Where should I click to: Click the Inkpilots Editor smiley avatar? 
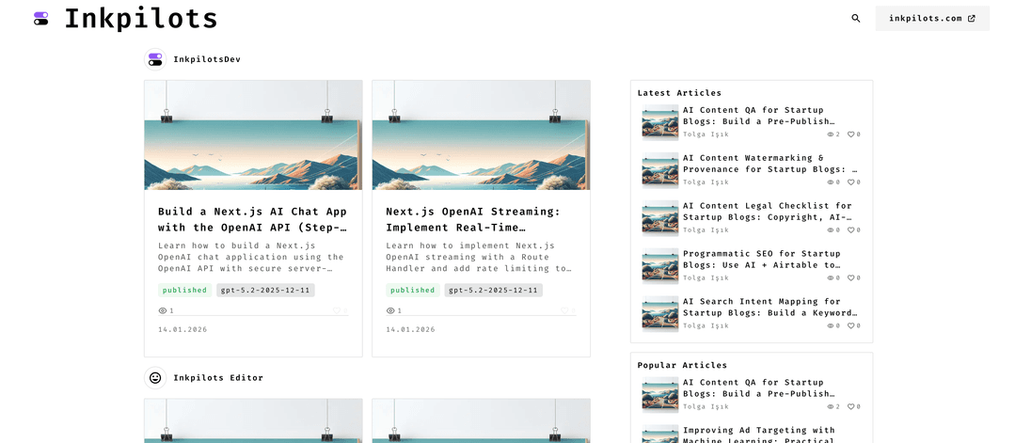pos(155,378)
